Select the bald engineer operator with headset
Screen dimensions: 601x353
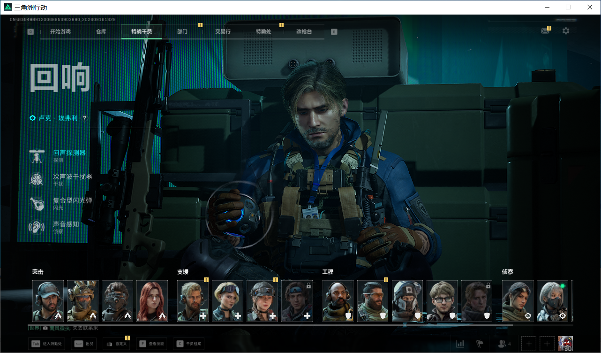338,301
